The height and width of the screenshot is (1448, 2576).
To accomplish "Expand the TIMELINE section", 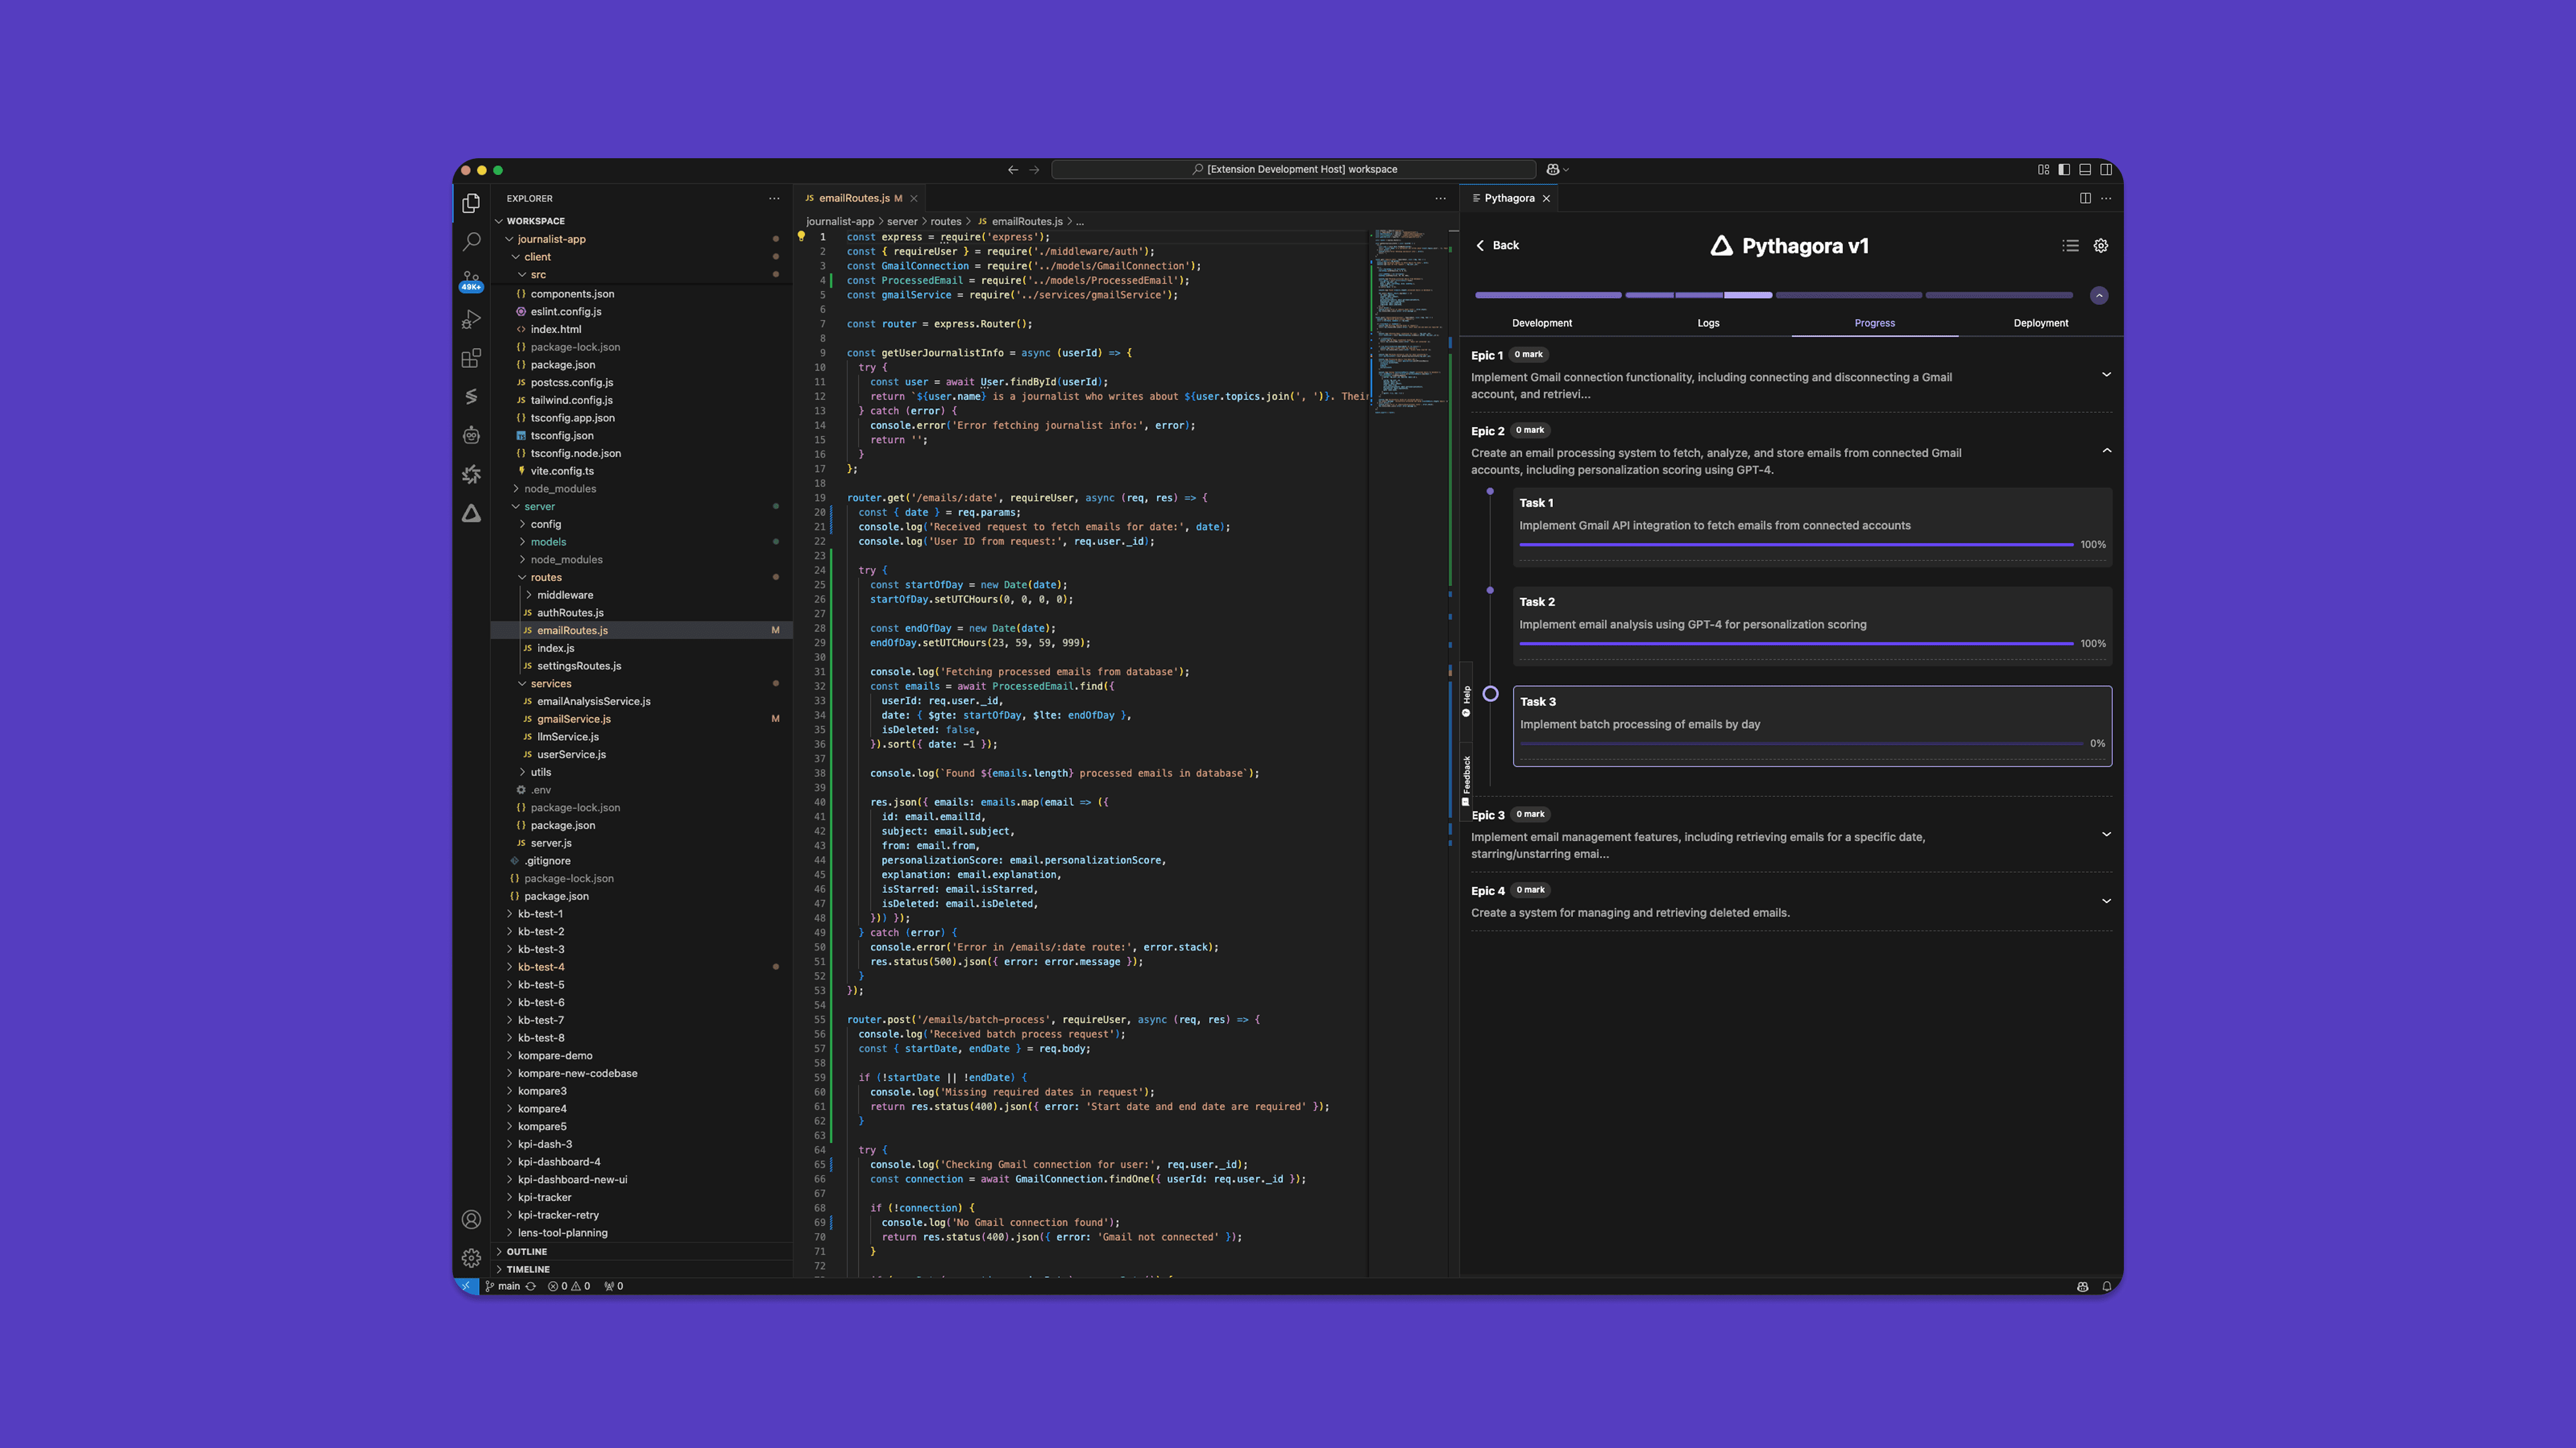I will point(642,1269).
